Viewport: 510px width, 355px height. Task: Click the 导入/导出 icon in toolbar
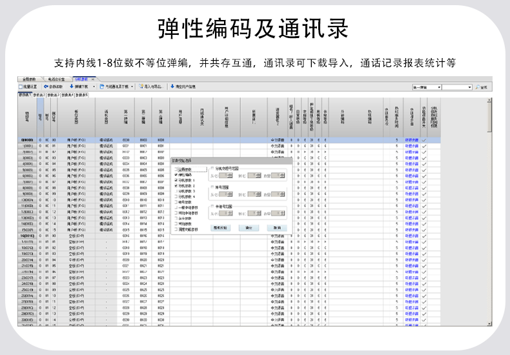tap(141, 86)
